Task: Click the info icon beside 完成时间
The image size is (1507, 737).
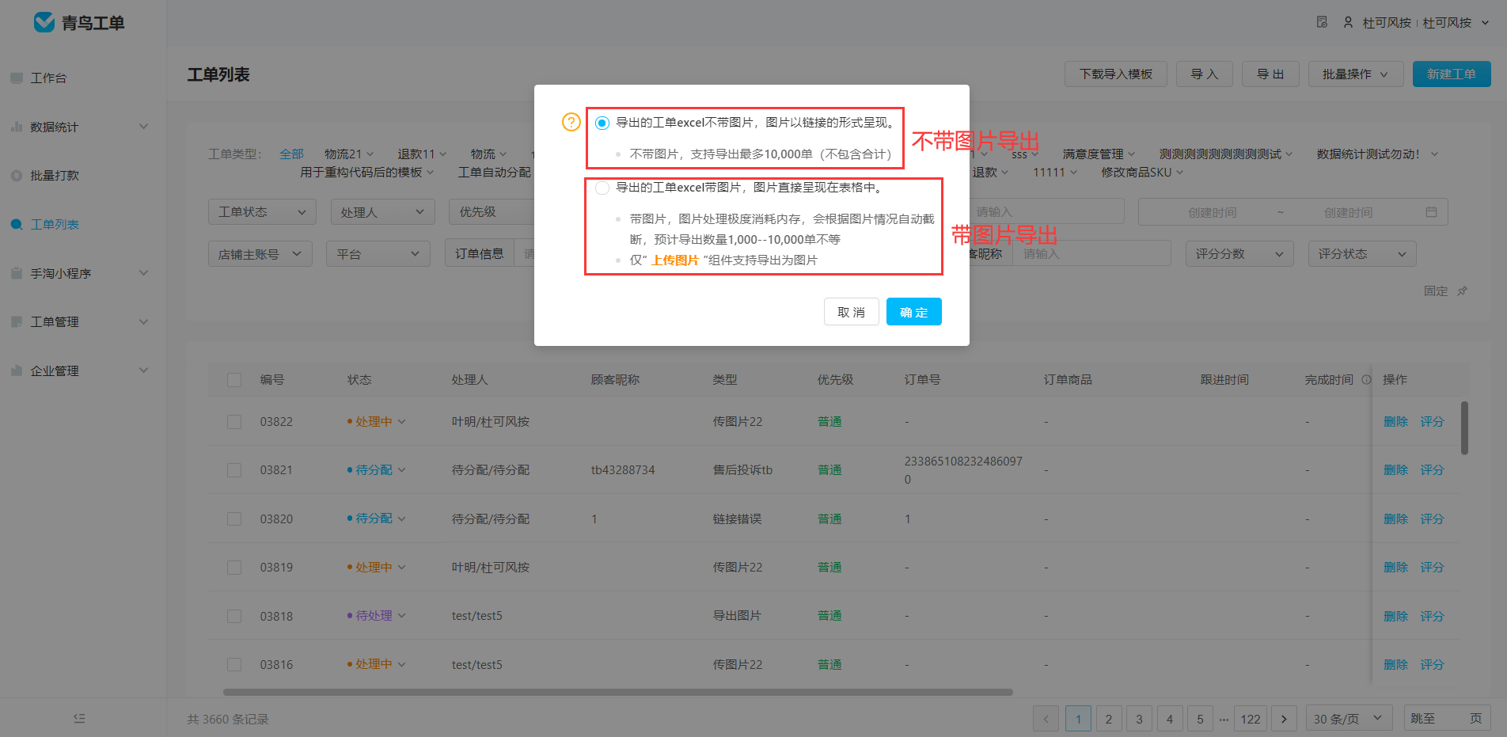Action: (1366, 380)
